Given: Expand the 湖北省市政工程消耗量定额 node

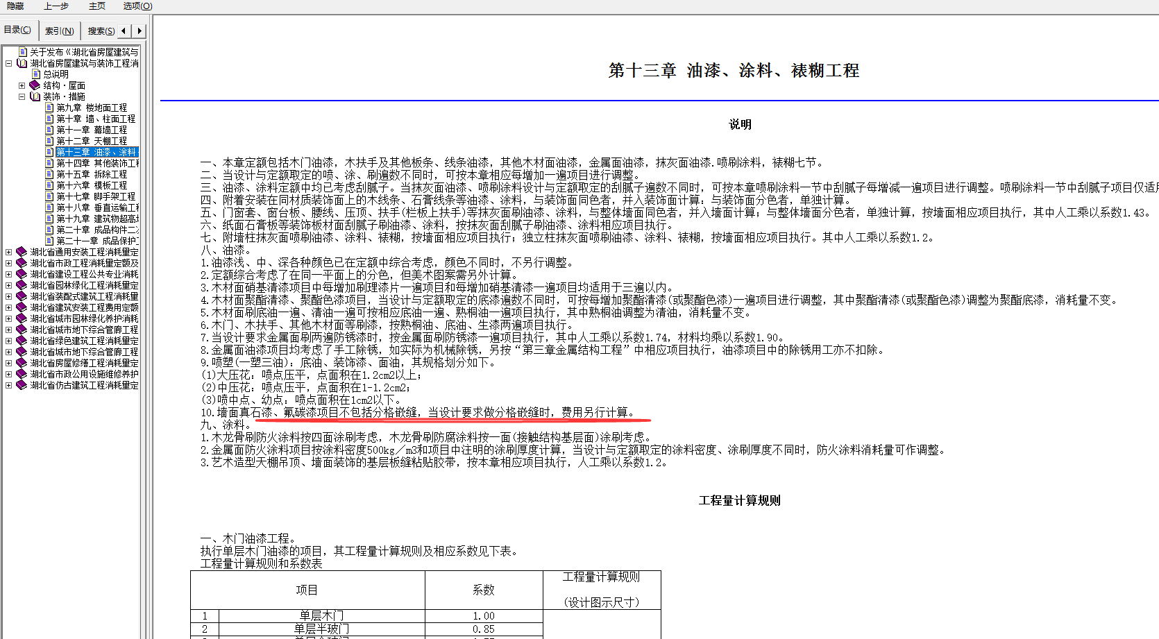Looking at the screenshot, I should tap(8, 263).
